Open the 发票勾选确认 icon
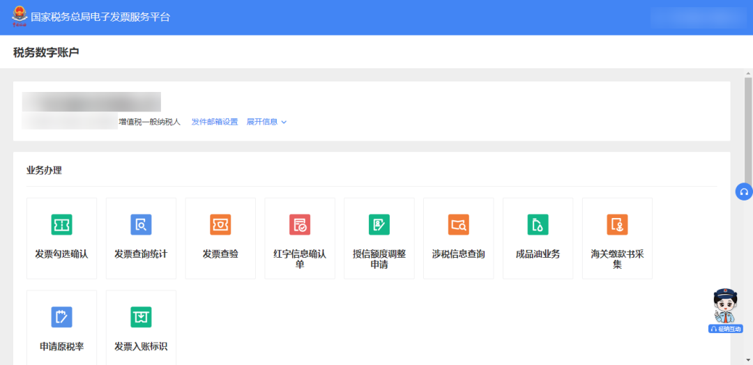753x365 pixels. (x=61, y=225)
